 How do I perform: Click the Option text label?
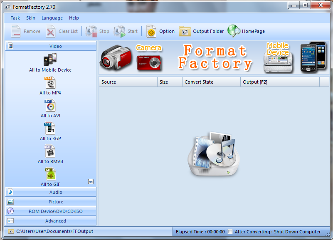pos(167,31)
